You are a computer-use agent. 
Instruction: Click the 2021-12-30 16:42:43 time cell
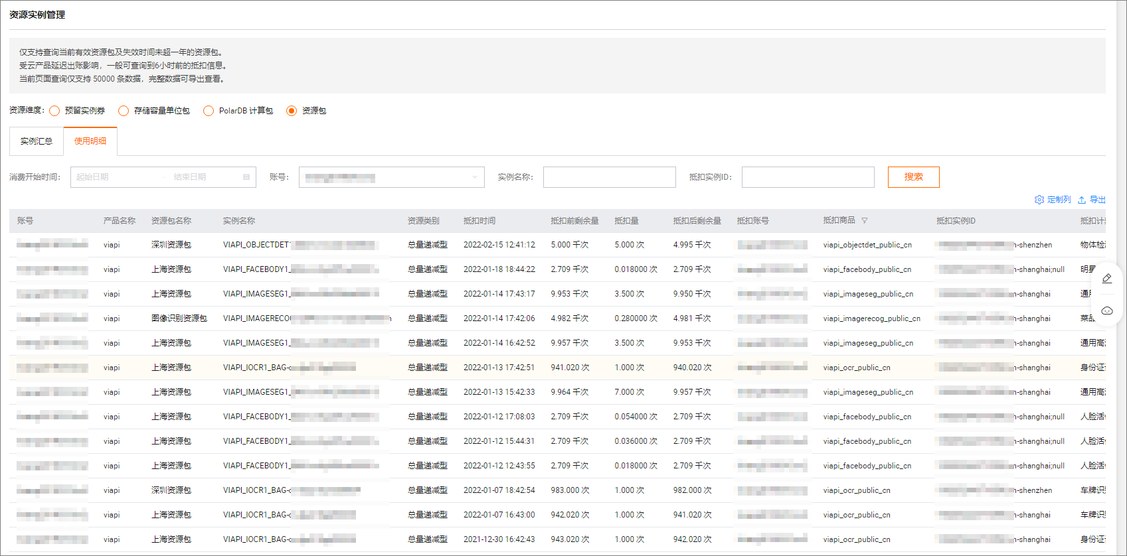(499, 539)
